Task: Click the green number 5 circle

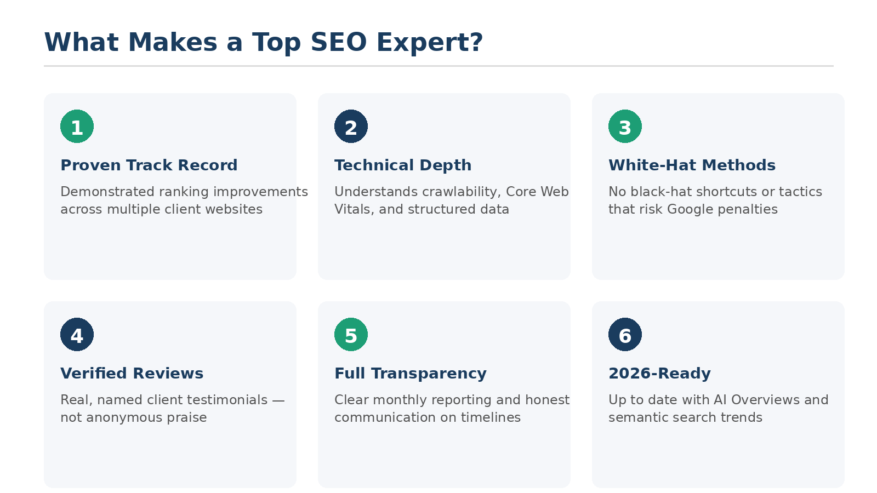Action: click(x=351, y=335)
